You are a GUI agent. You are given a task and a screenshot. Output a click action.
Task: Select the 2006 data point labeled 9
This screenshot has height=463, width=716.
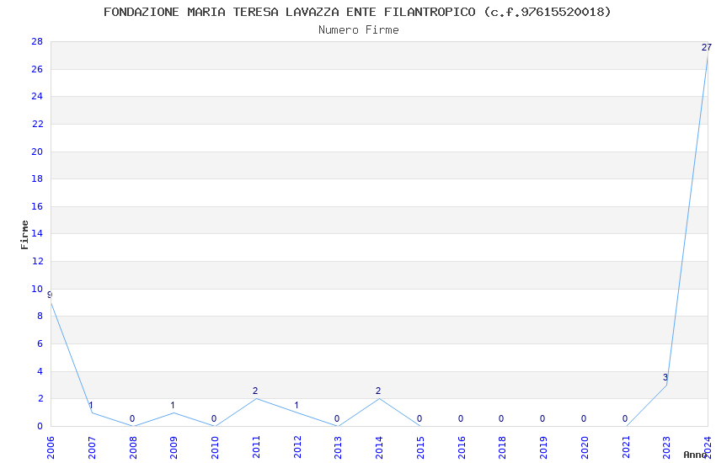coord(51,302)
